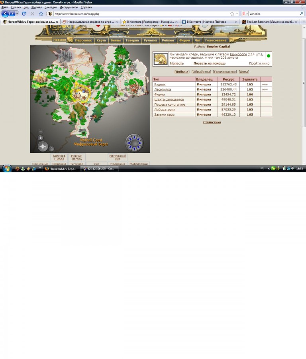Select the Производство category tab
The width and height of the screenshot is (306, 359).
pos(225,72)
